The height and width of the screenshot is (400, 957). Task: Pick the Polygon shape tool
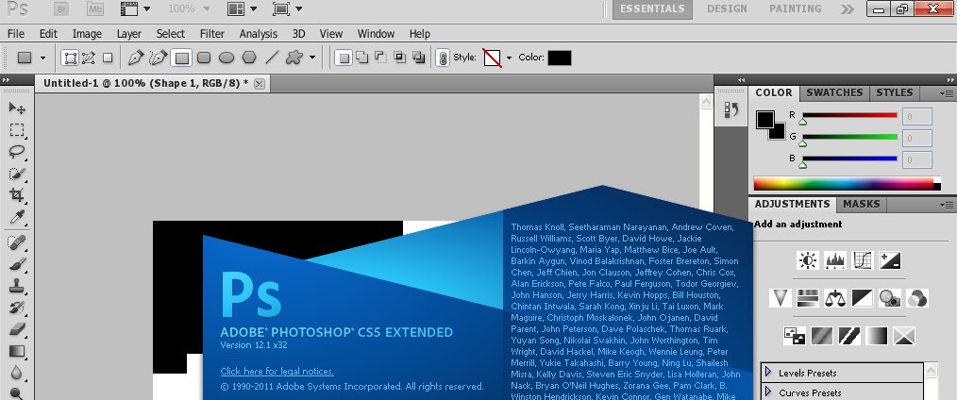click(x=249, y=58)
